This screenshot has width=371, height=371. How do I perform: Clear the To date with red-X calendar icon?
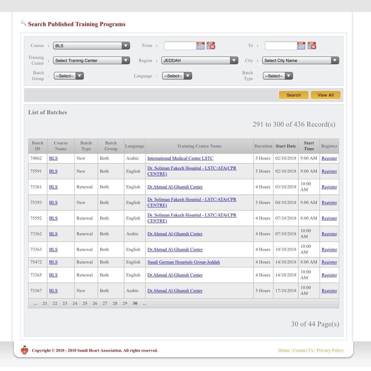click(312, 45)
